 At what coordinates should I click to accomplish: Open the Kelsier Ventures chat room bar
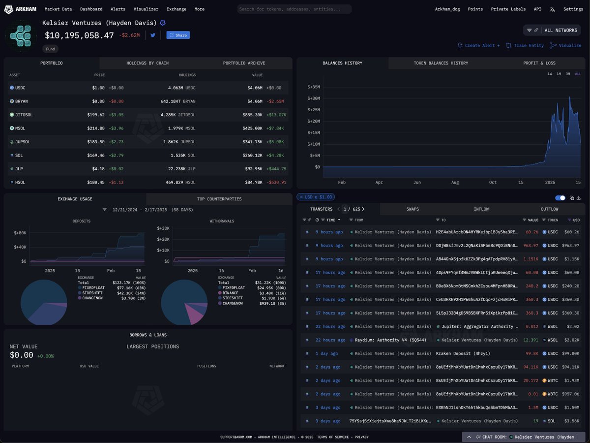[524, 437]
